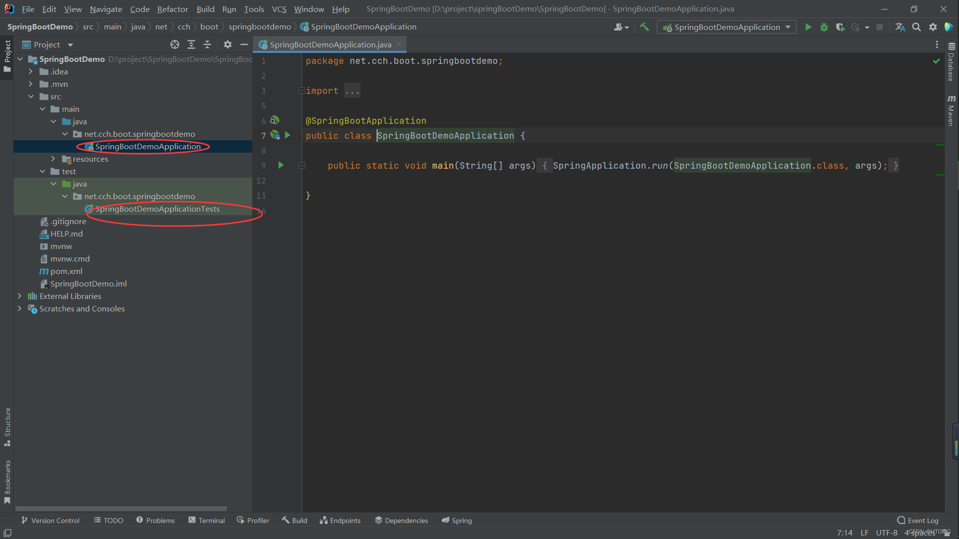The height and width of the screenshot is (539, 959).
Task: Open the Translate icon in toolbar
Action: click(900, 27)
